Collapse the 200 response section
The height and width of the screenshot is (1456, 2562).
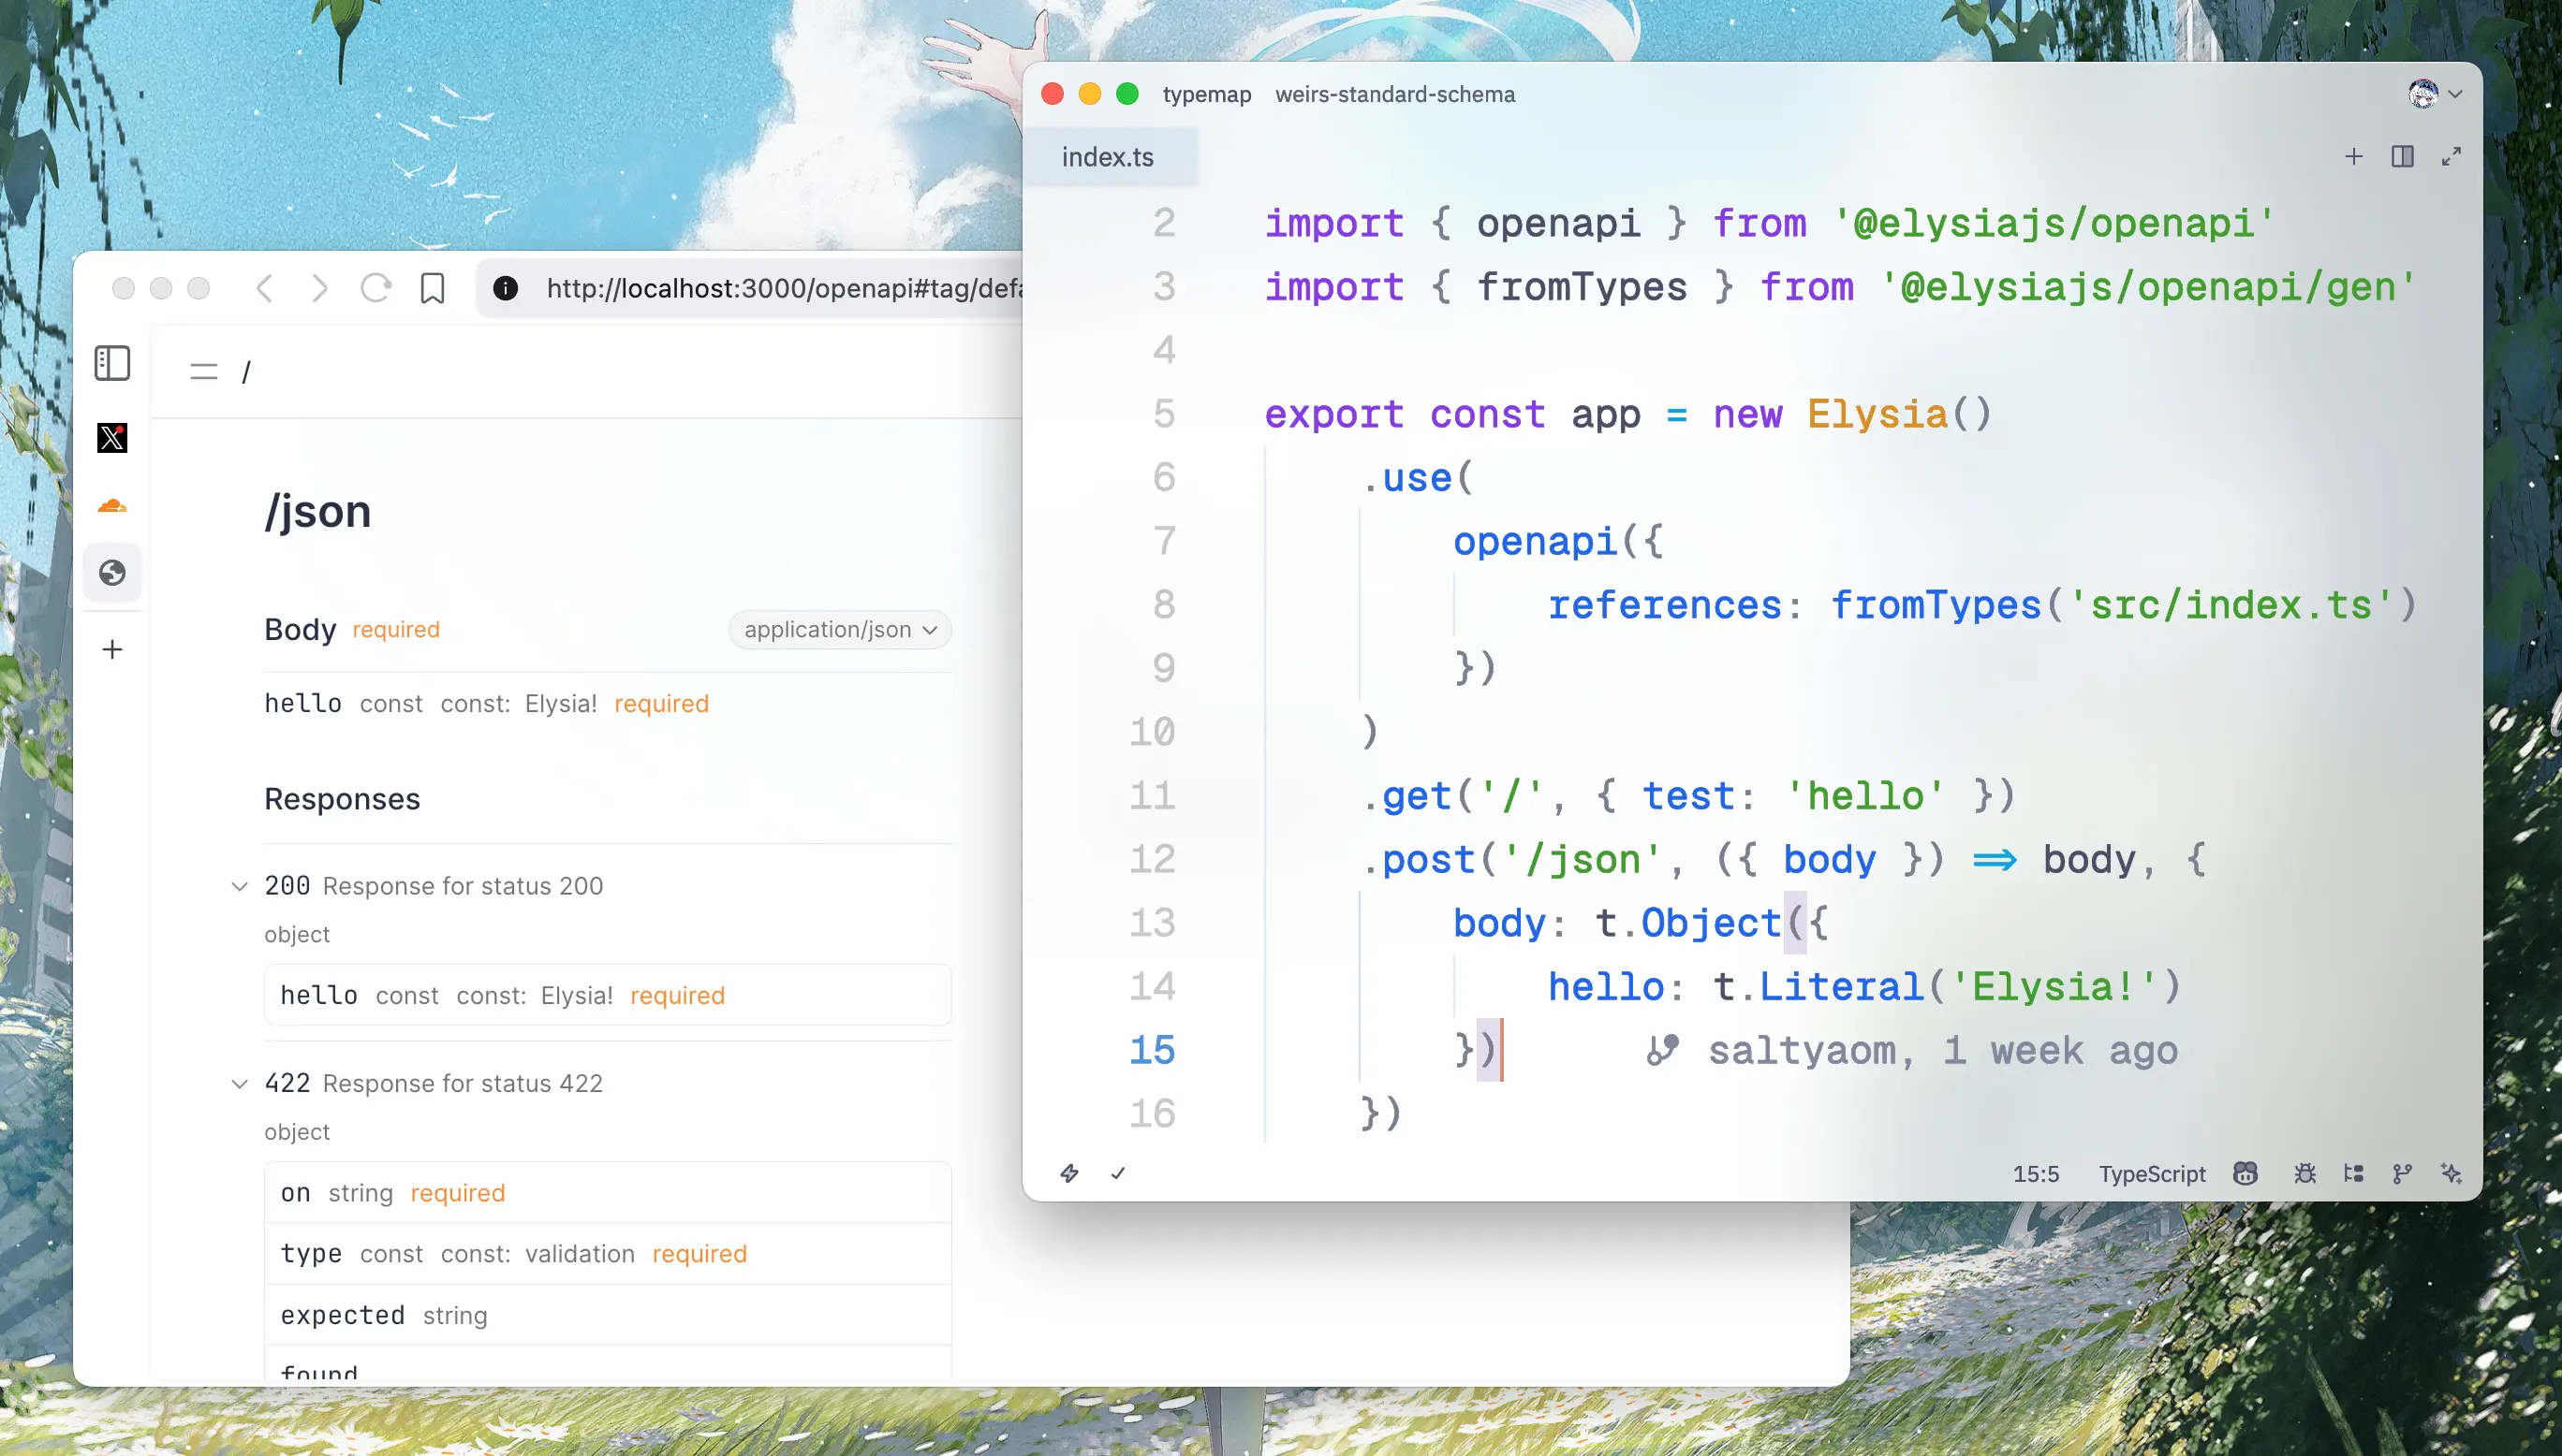(x=239, y=886)
